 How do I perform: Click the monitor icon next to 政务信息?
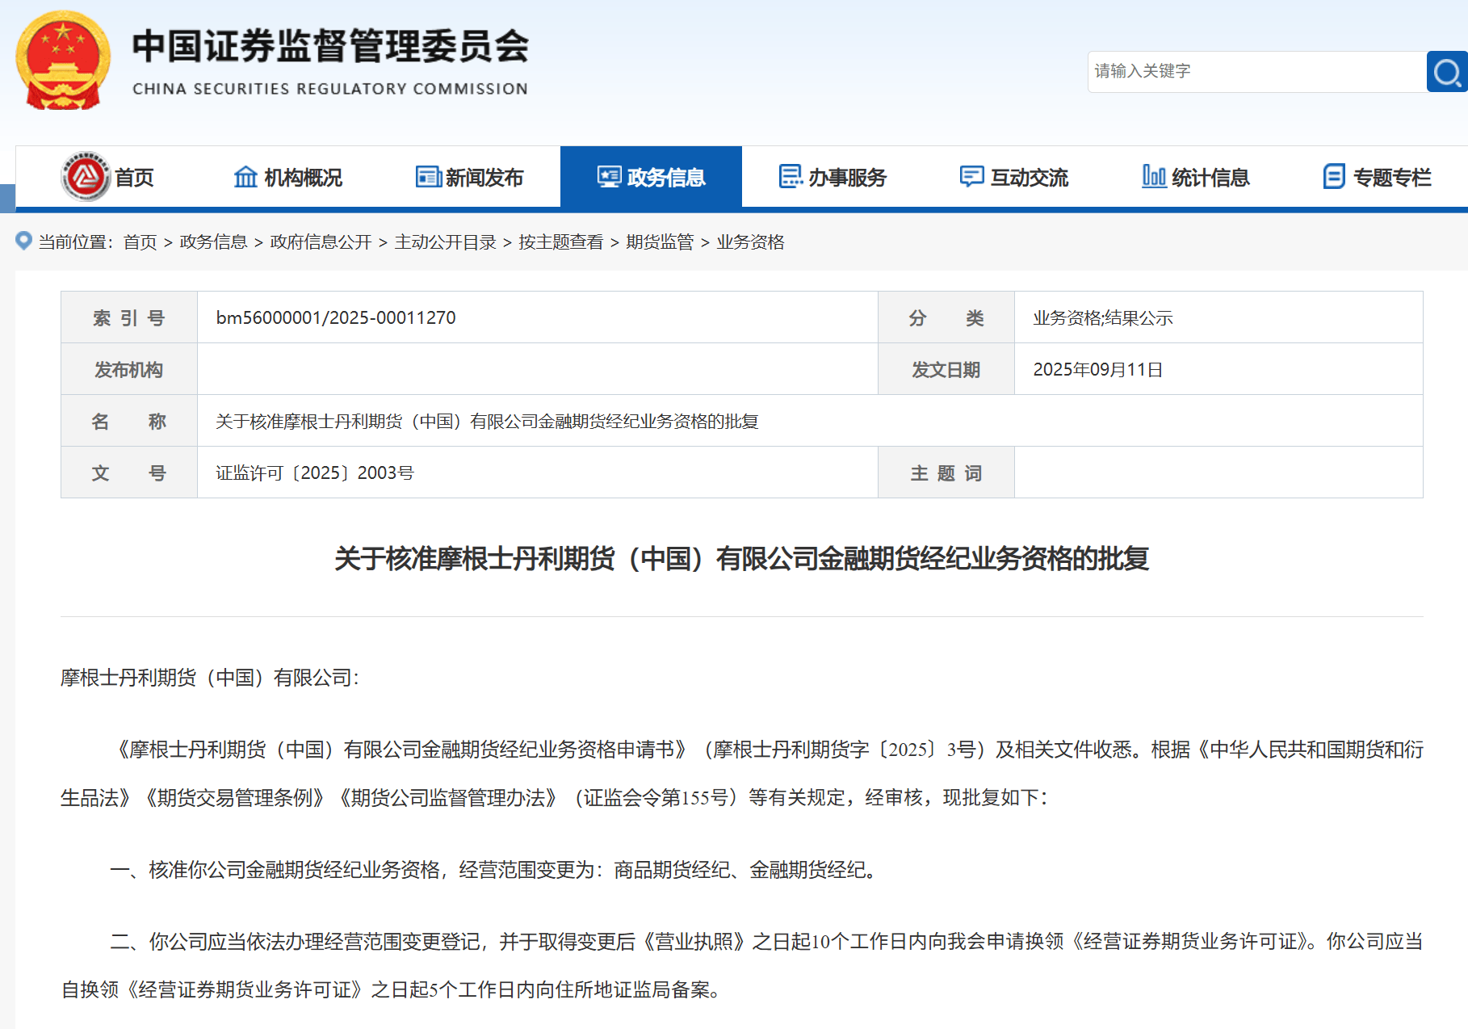(x=608, y=176)
